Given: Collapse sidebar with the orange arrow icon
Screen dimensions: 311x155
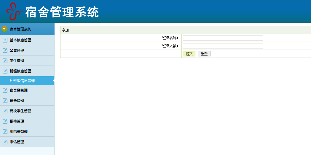Looking at the screenshot, I should tap(4, 29).
